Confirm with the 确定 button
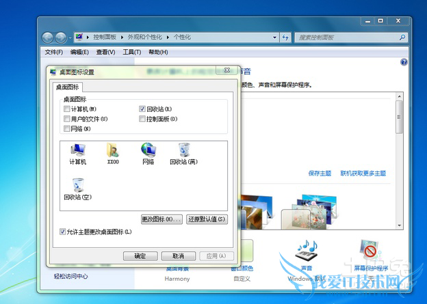The image size is (427, 304). 140,256
